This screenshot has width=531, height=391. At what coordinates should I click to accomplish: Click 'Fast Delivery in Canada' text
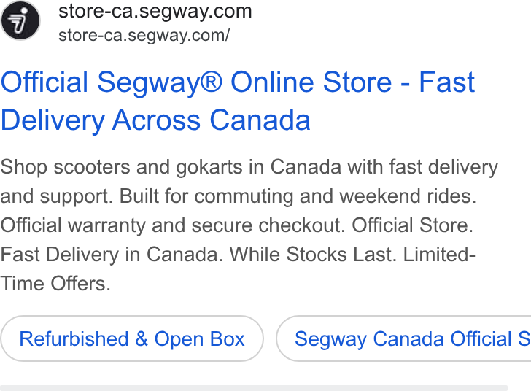point(112,254)
